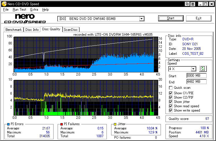This screenshot has height=141, width=216.
Task: Click the copy-to-clipboard icon in title bar
Action: click(x=188, y=4)
